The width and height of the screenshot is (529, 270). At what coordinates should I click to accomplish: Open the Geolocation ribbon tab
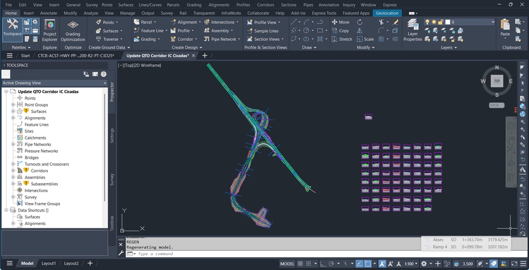point(387,13)
